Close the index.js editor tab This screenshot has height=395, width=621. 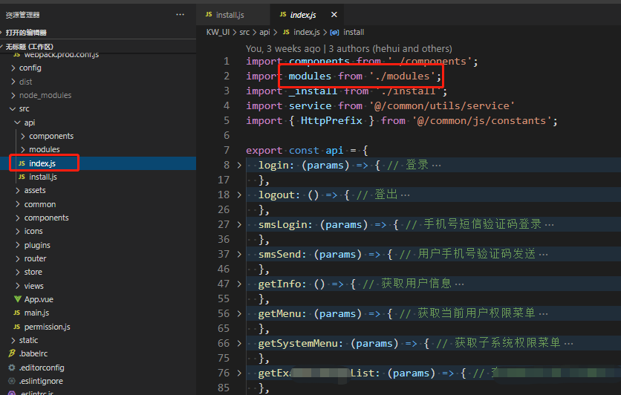[334, 15]
